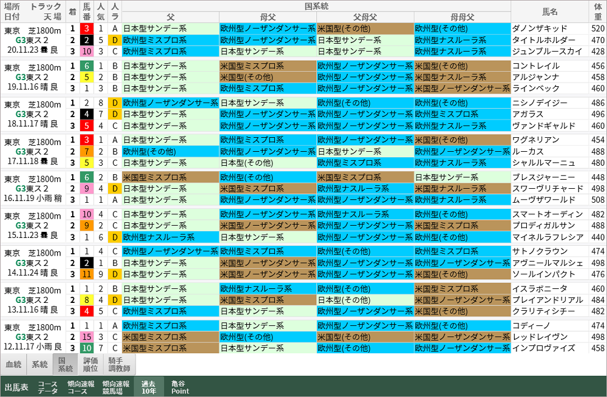Click horse name マイネルラフレシア
The width and height of the screenshot is (607, 397).
(548, 237)
